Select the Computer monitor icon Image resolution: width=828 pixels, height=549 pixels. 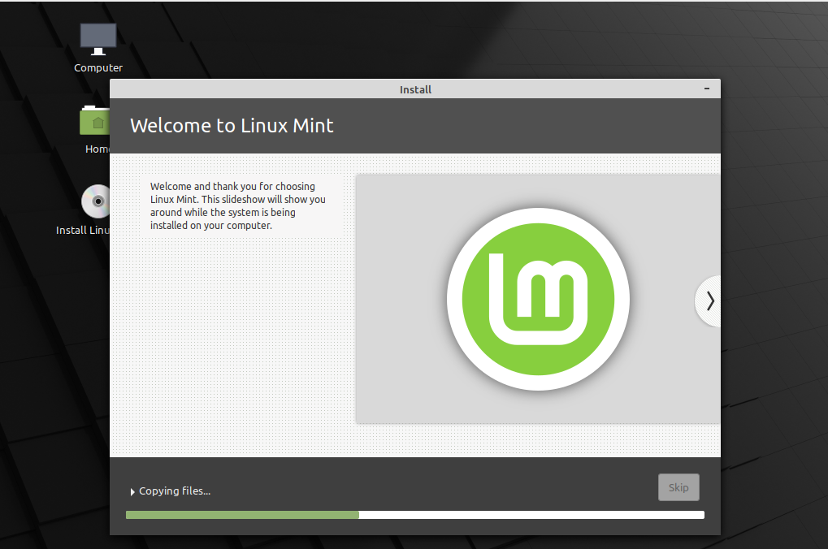point(98,37)
